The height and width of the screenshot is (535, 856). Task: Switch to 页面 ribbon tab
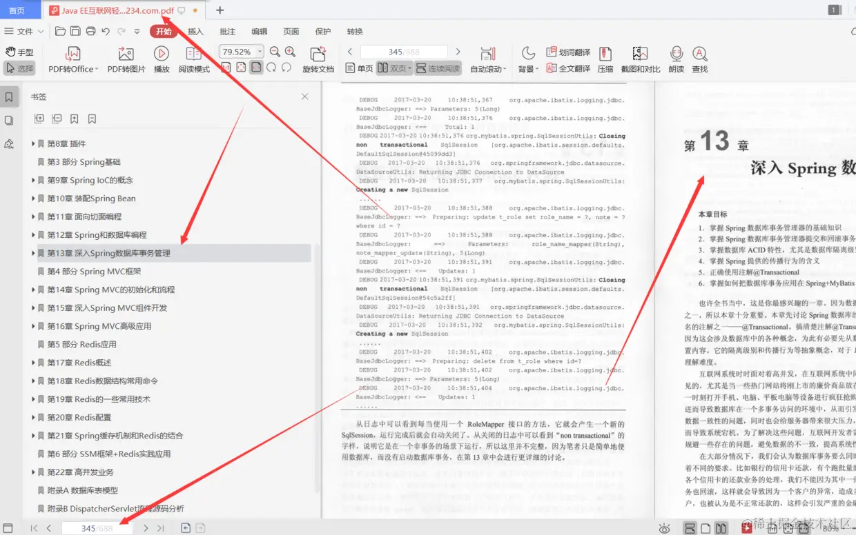(x=291, y=31)
